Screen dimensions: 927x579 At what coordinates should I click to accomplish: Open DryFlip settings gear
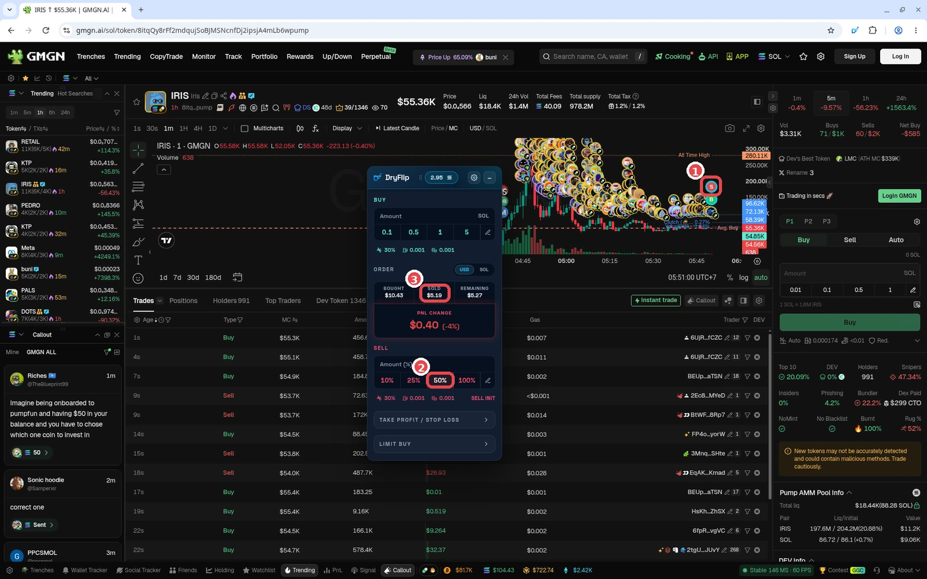pos(474,178)
